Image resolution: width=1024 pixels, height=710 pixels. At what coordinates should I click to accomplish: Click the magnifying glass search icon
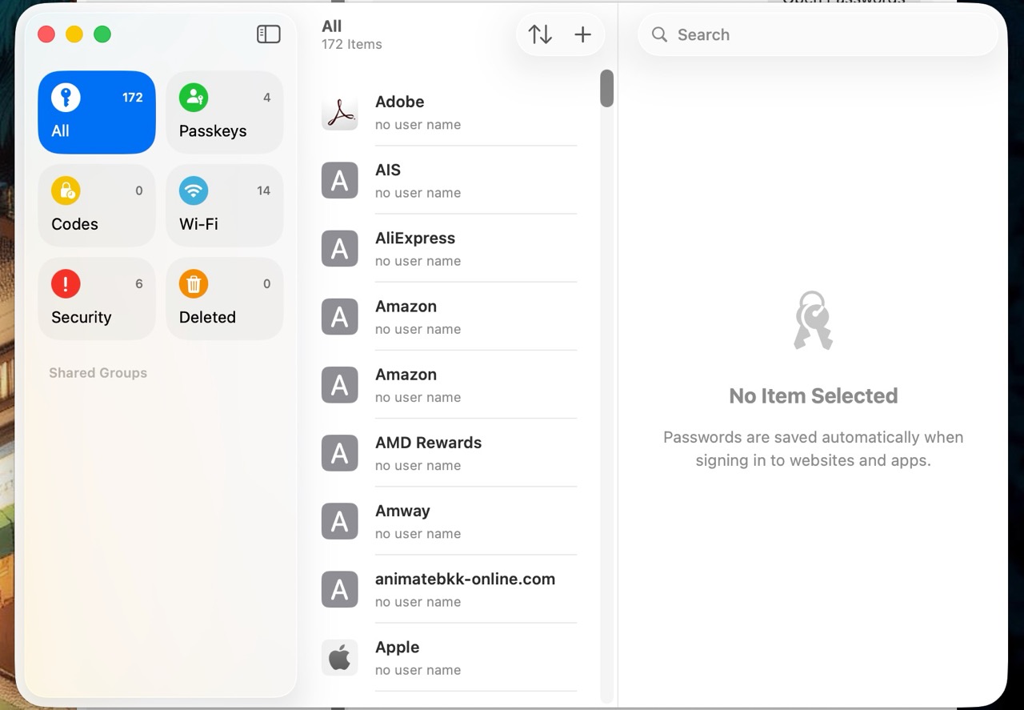tap(659, 34)
